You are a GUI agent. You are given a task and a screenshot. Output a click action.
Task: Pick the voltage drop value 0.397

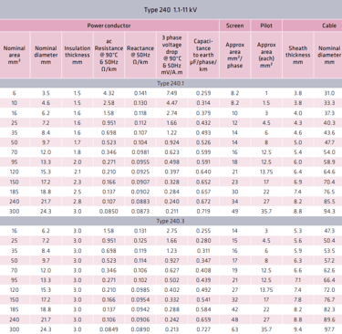171,172
